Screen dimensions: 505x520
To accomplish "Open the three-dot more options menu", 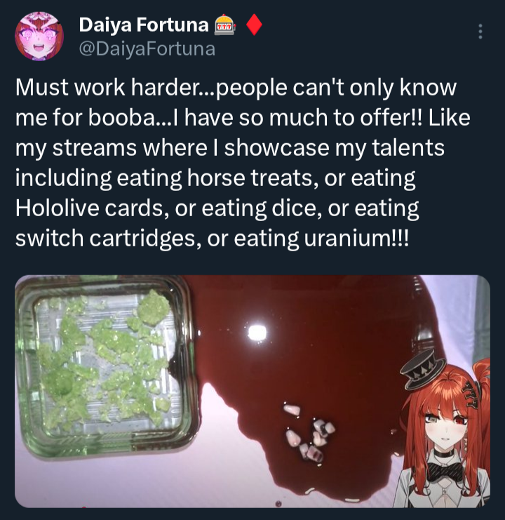I will [480, 32].
